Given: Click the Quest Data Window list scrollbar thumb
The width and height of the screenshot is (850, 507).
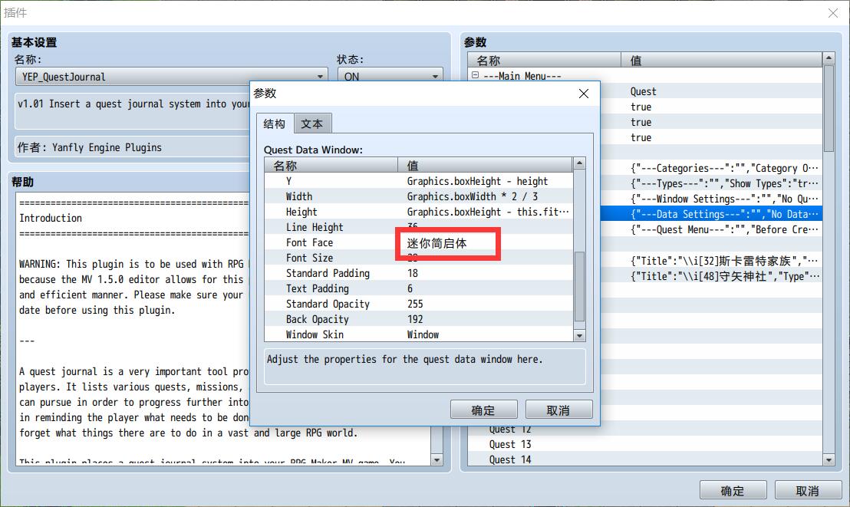Looking at the screenshot, I should pyautogui.click(x=579, y=286).
